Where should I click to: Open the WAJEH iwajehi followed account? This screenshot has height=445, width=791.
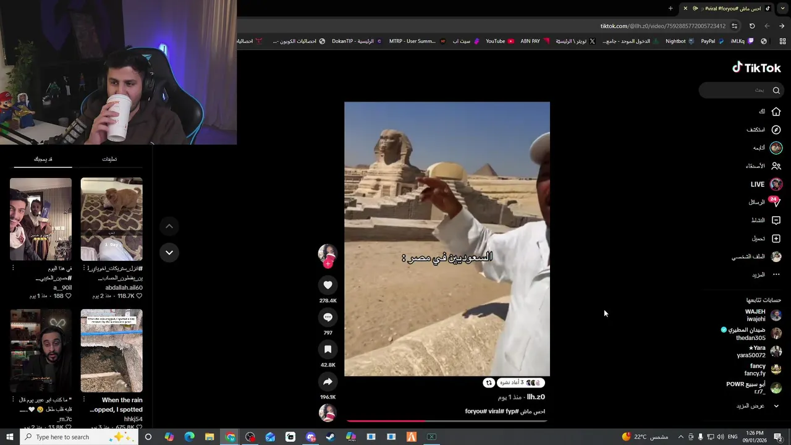click(x=763, y=315)
